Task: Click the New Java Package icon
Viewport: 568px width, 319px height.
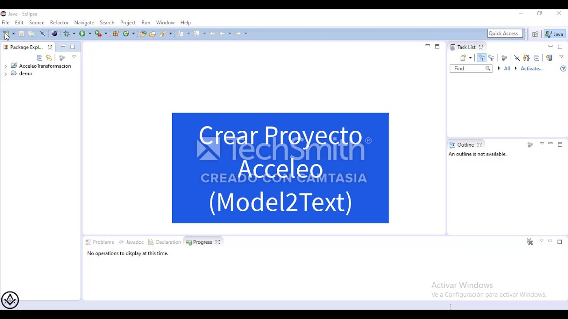Action: (115, 34)
